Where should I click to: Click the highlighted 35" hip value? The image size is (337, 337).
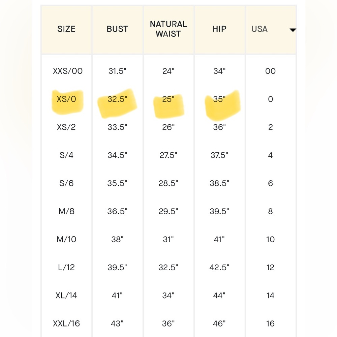point(219,99)
